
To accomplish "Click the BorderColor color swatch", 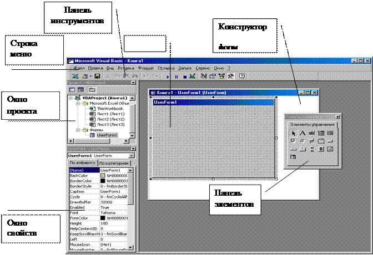I will pos(103,181).
